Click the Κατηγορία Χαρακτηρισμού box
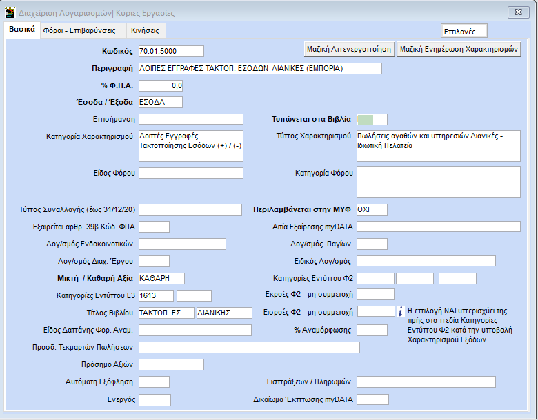Viewport: 538px width, 420px height. [191, 146]
